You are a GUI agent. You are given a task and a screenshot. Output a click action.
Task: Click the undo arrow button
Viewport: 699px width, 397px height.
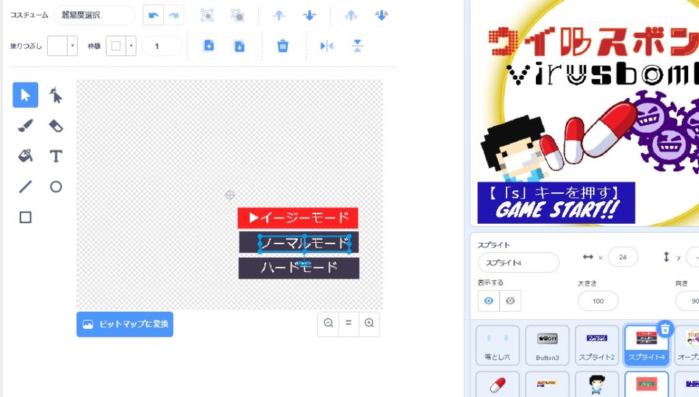[154, 15]
